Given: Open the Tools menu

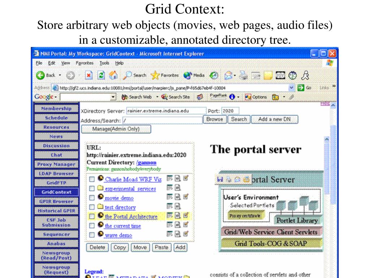Looking at the screenshot, I should pos(104,63).
